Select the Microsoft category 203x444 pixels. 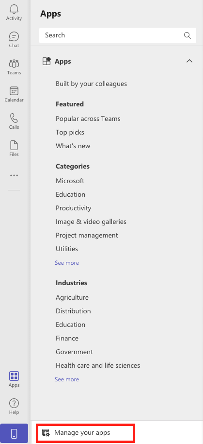tap(70, 181)
